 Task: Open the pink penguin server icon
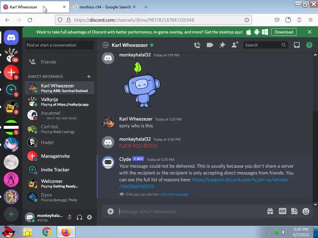11,179
